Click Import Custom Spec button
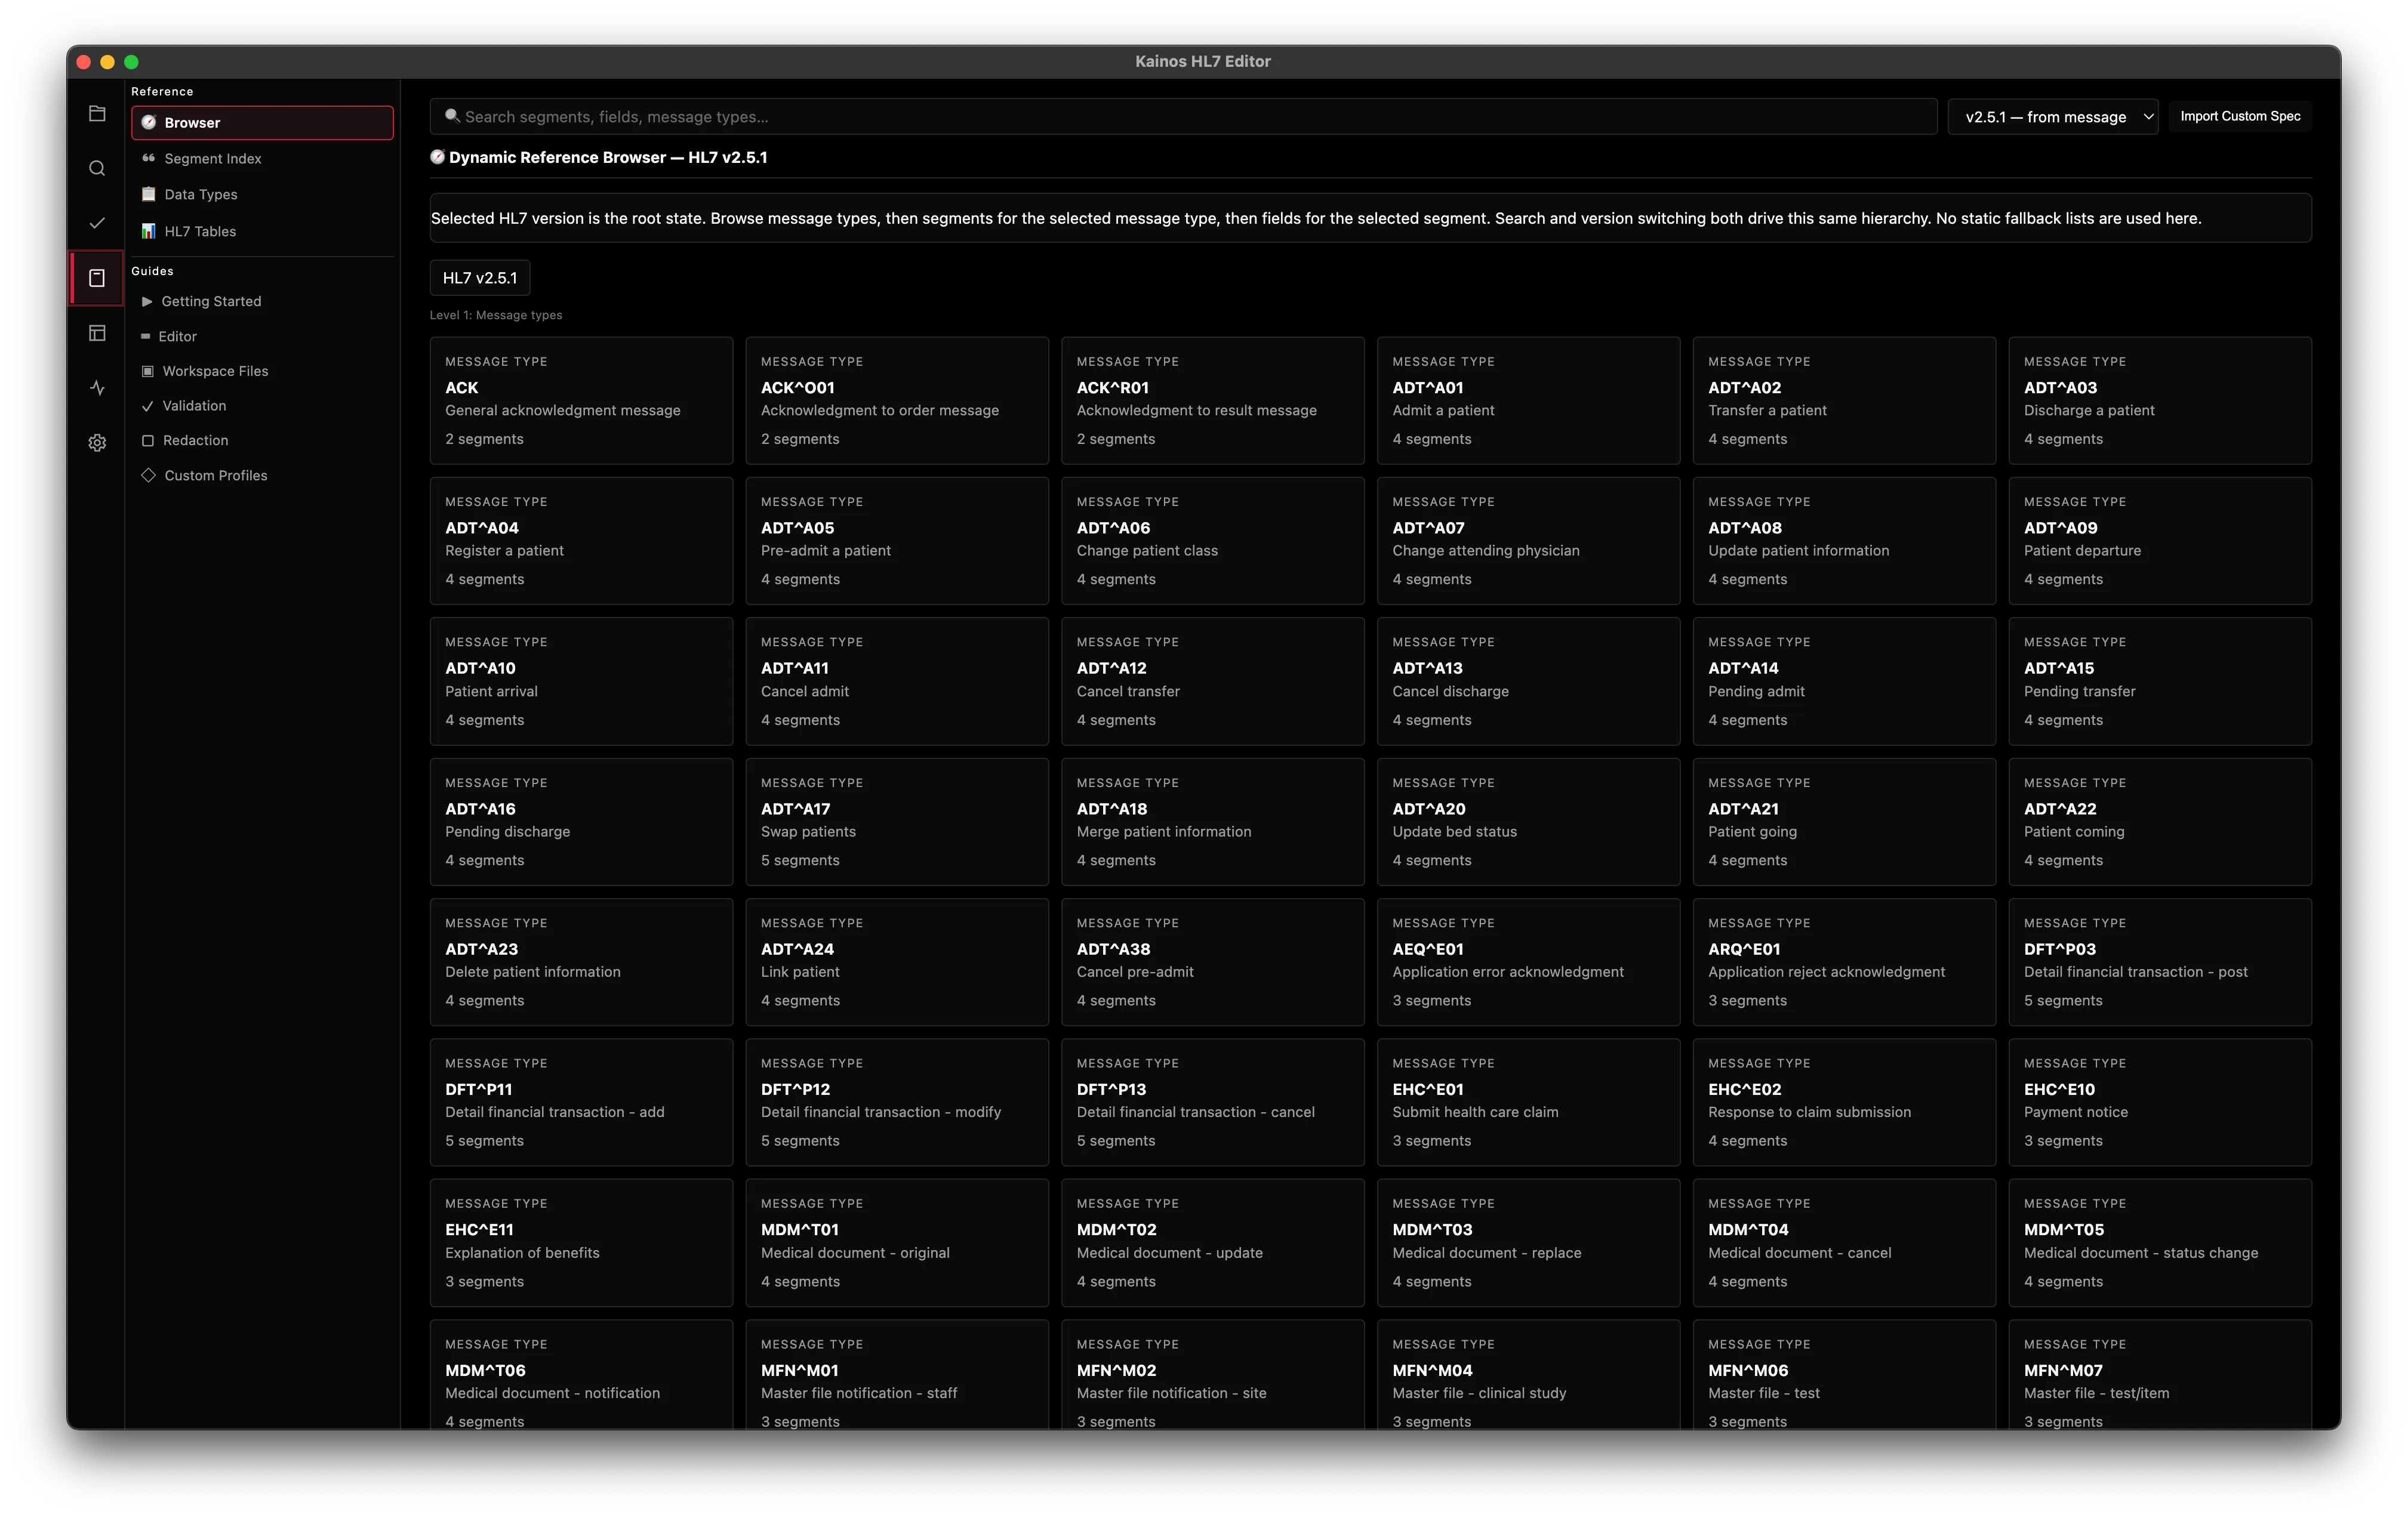This screenshot has height=1518, width=2408. click(x=2240, y=117)
